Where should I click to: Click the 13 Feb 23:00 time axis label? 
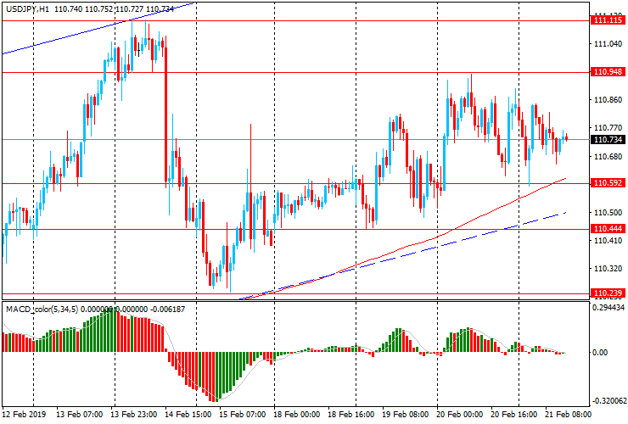click(136, 416)
